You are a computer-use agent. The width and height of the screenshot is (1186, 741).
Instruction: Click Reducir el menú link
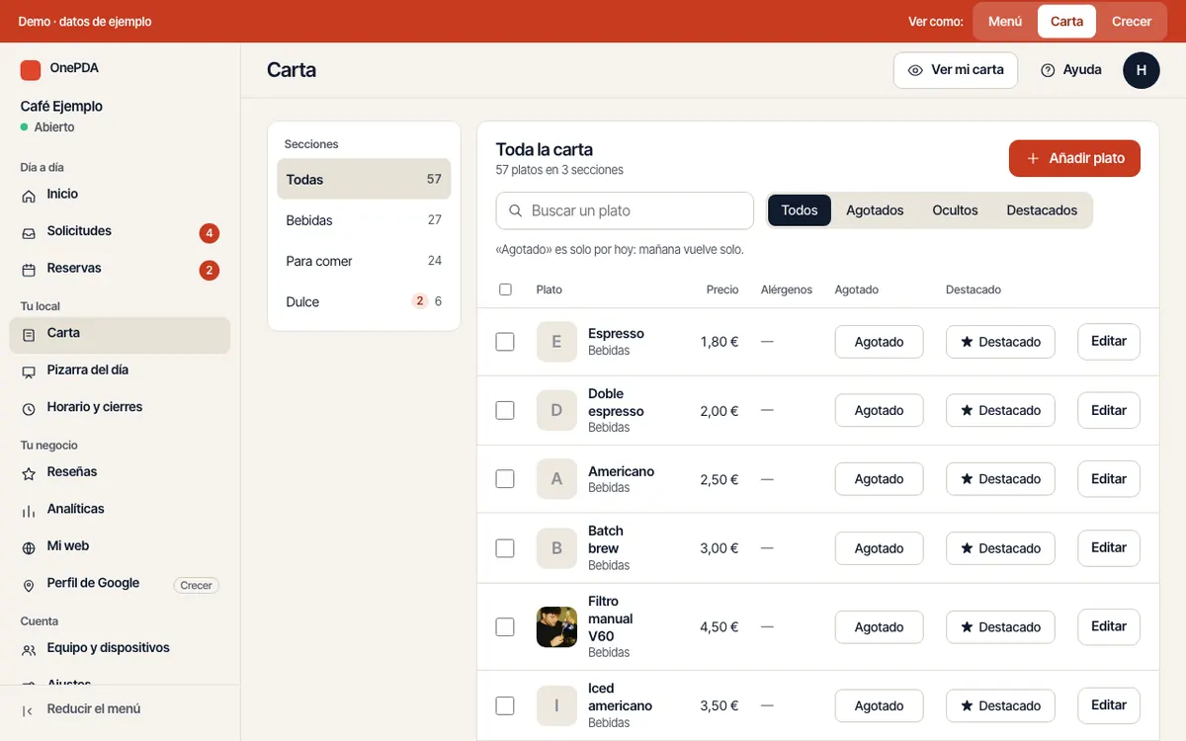pos(94,709)
